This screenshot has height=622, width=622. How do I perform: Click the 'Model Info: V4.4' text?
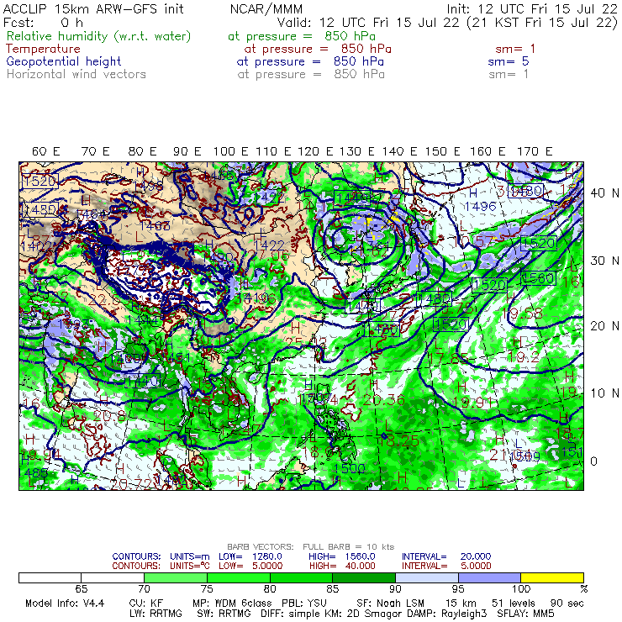(x=65, y=604)
